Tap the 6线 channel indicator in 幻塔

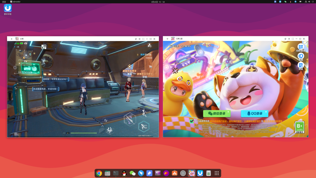[17, 47]
